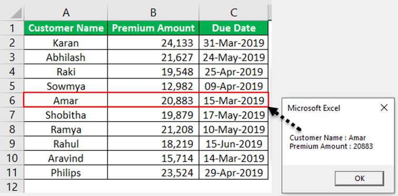
Task: Click OK in the Microsoft Excel dialog
Action: (359, 178)
